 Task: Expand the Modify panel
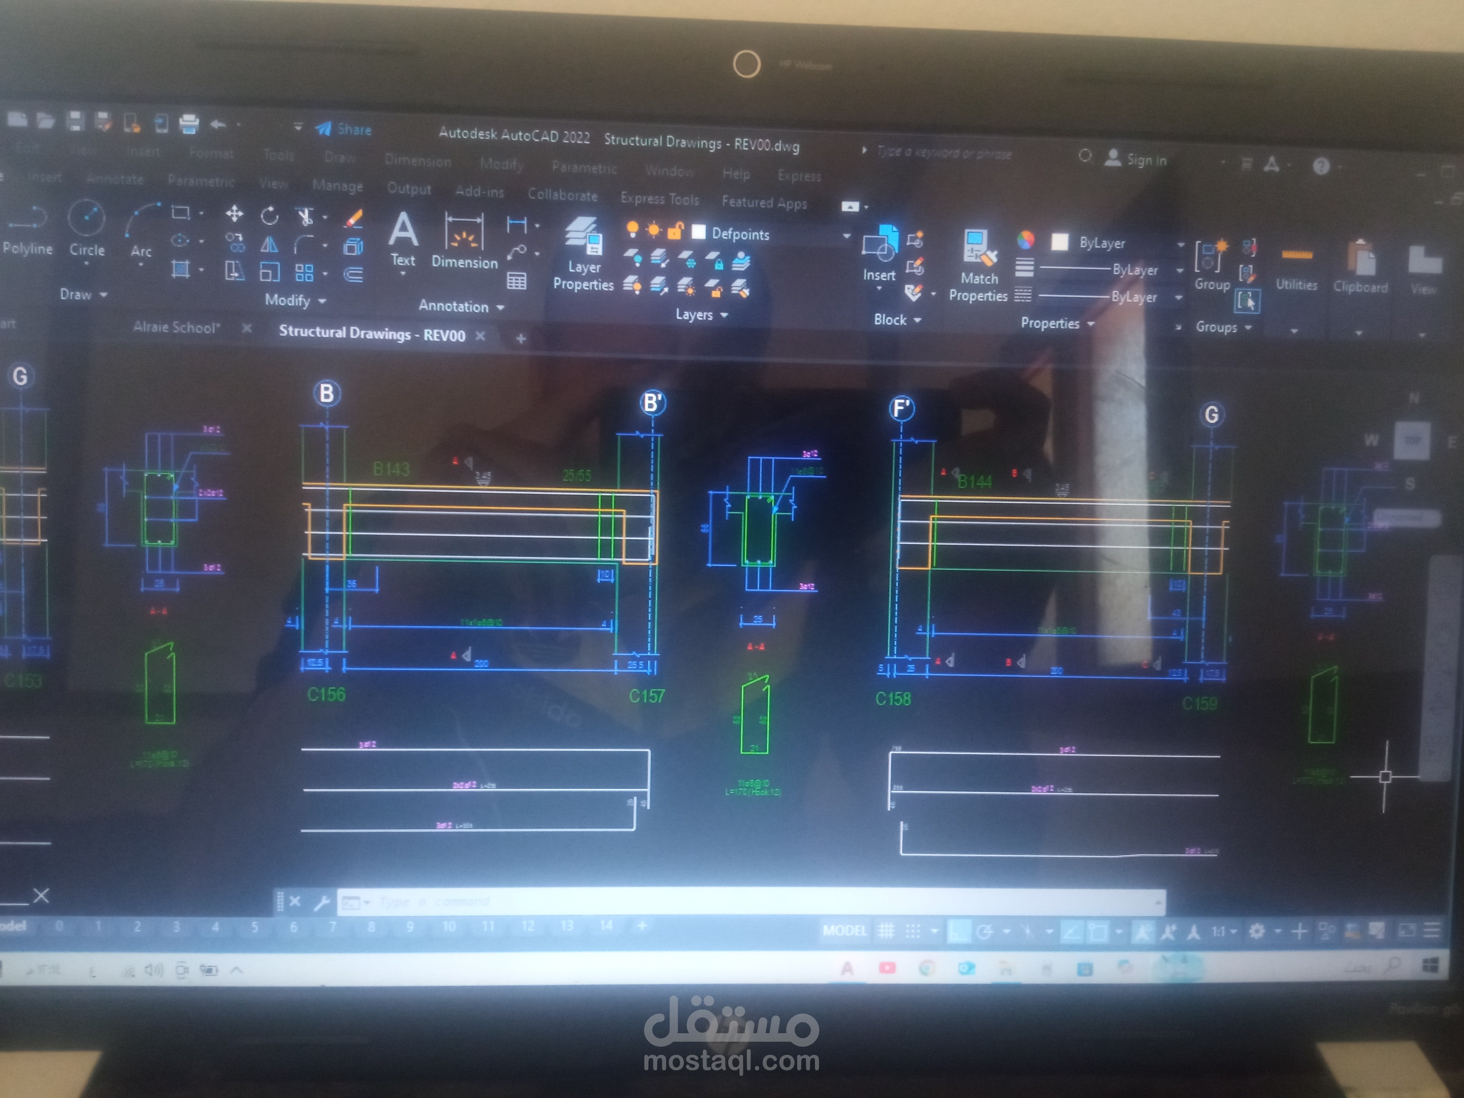tap(296, 301)
